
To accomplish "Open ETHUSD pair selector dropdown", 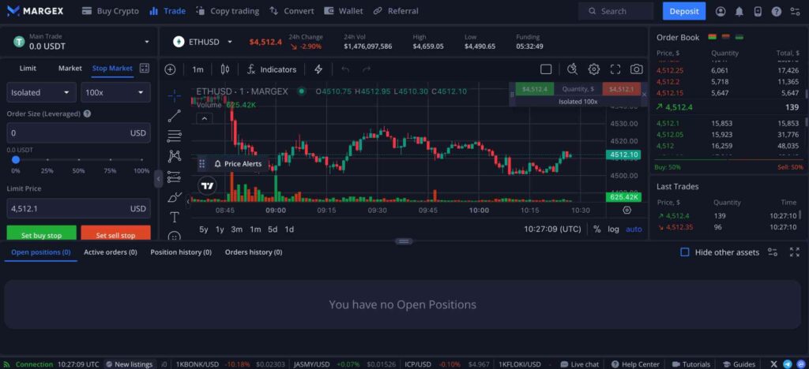I will 203,42.
